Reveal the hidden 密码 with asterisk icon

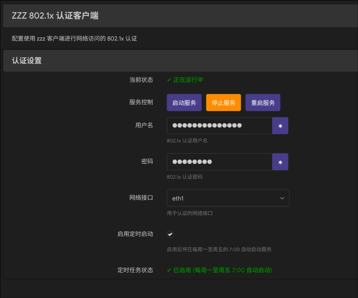280,162
